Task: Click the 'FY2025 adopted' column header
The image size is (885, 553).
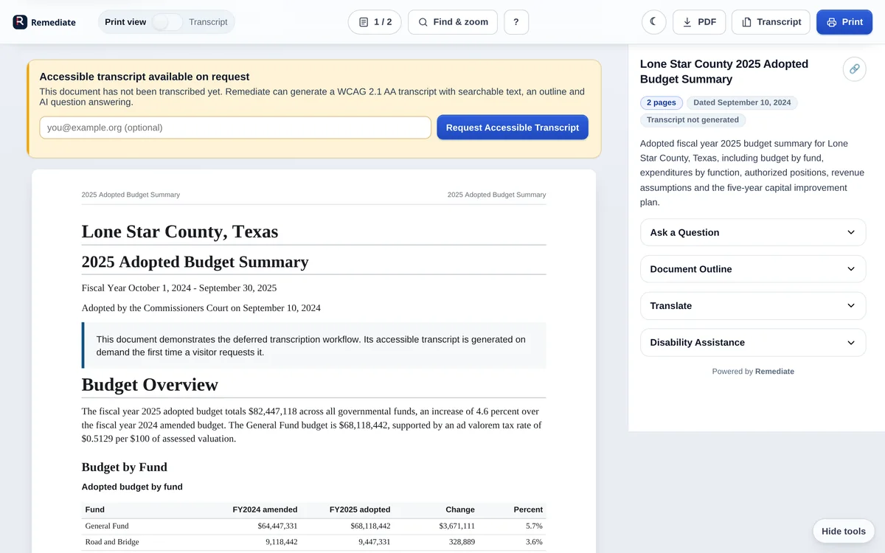Action: tap(360, 509)
